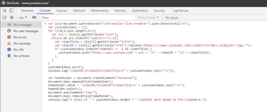This screenshot has width=267, height=112.
Task: Click the 'var tempHolder = document.createElement' line
Action: 93,78
